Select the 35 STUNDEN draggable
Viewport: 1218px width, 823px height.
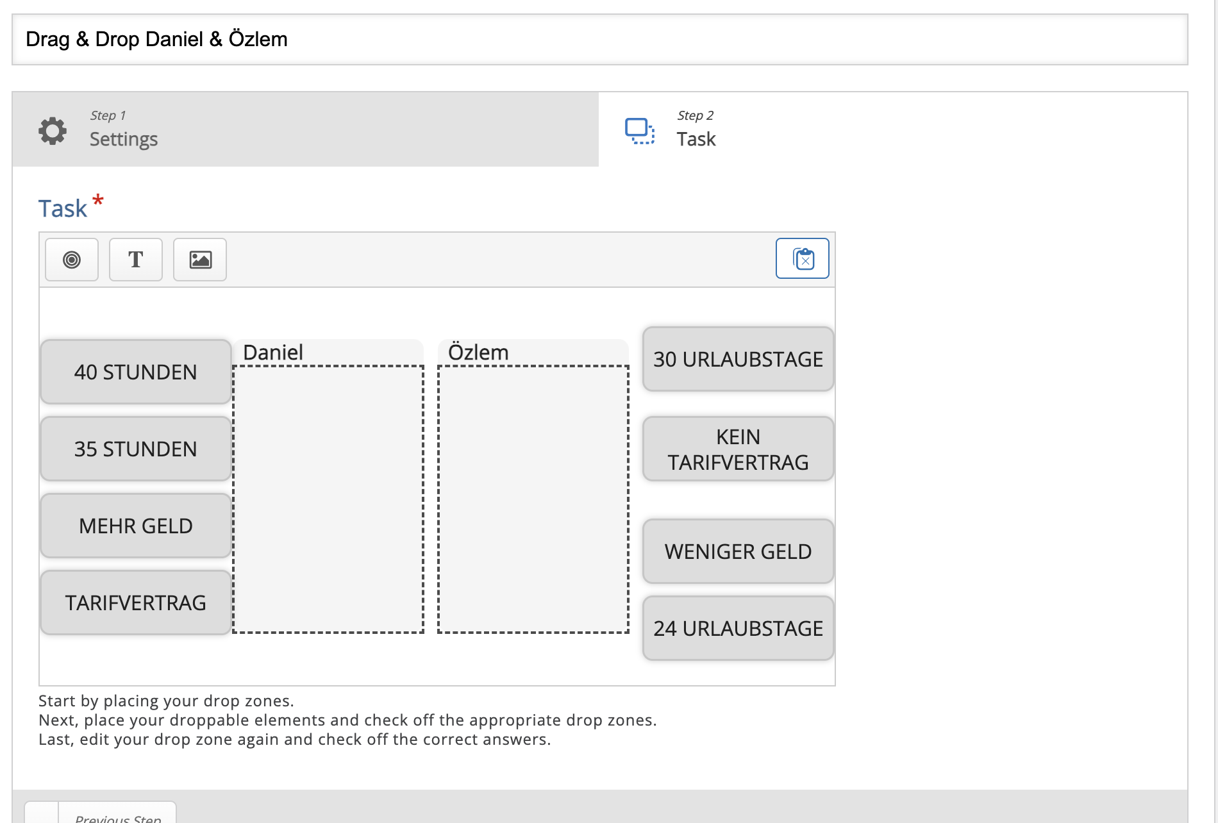(135, 449)
